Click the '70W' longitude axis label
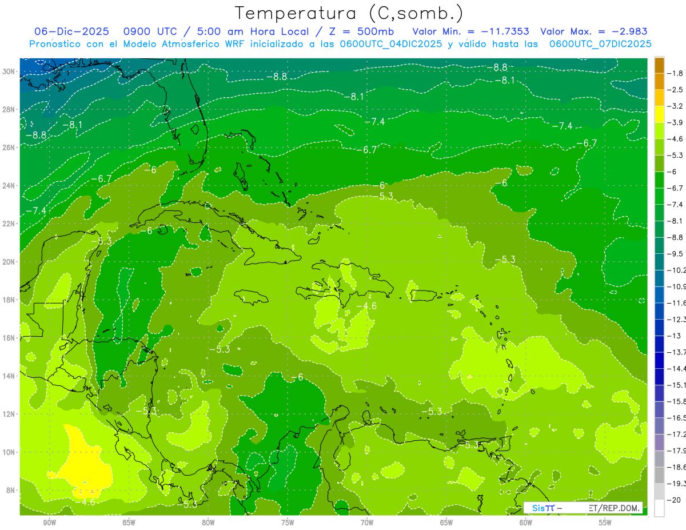This screenshot has width=686, height=530. pyautogui.click(x=367, y=523)
